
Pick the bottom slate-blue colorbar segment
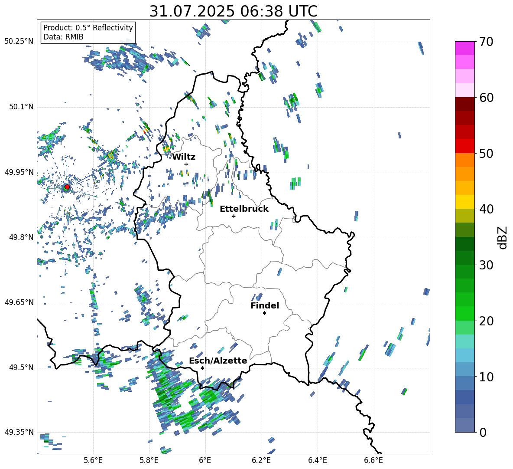tap(465, 425)
